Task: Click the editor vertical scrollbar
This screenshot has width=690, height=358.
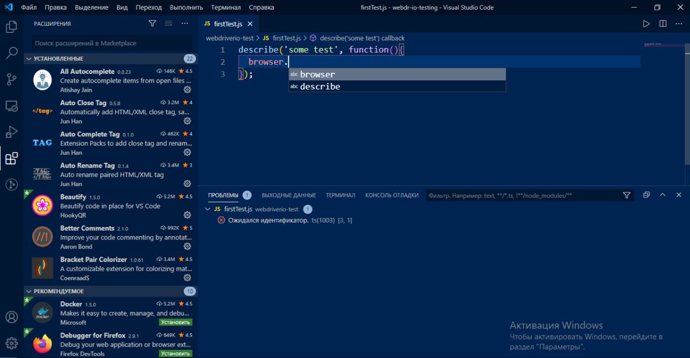Action: (687, 104)
